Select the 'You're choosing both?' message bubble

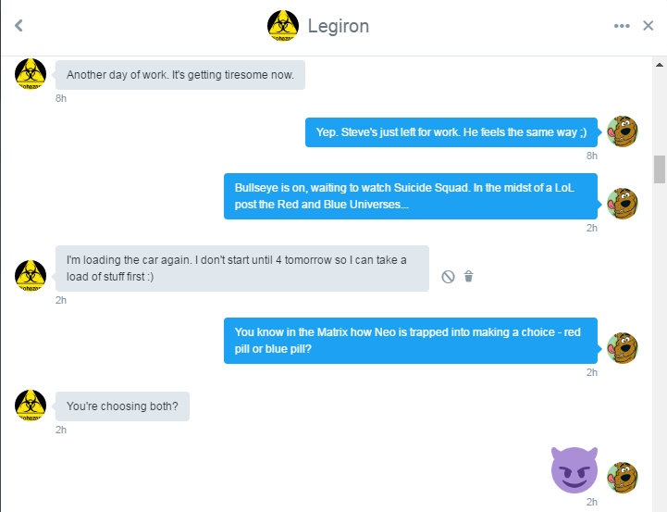[x=122, y=406]
